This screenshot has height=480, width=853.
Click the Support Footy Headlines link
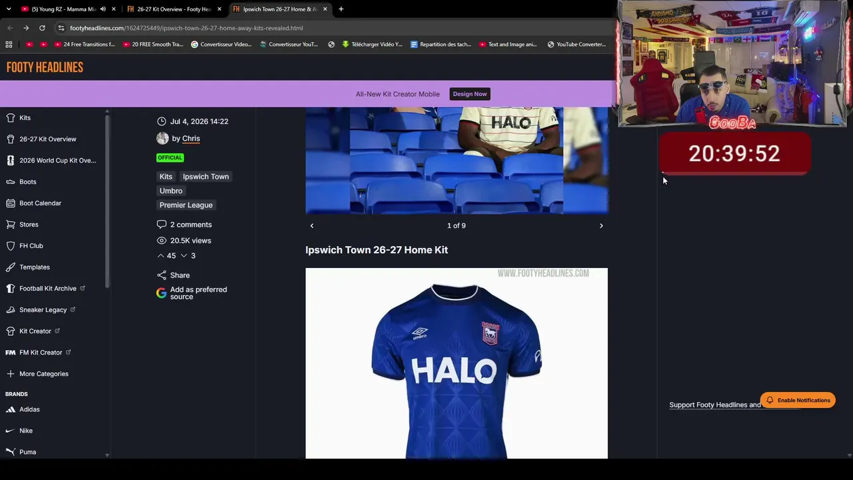pyautogui.click(x=714, y=405)
